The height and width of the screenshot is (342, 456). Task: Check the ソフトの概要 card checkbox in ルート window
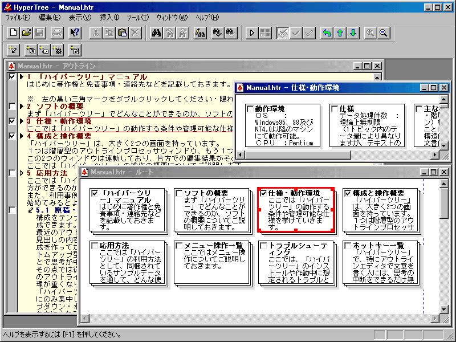pos(179,193)
